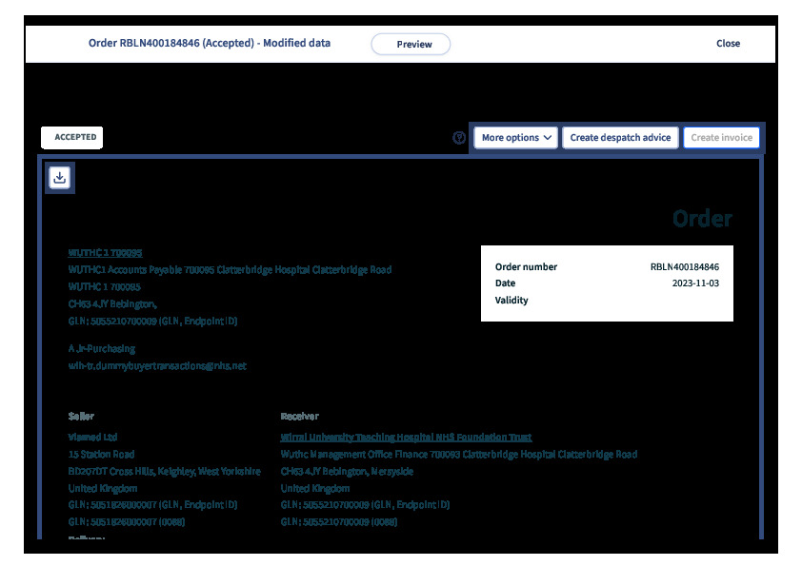Close the order view
Image resolution: width=802 pixels, height=566 pixels.
(x=728, y=44)
